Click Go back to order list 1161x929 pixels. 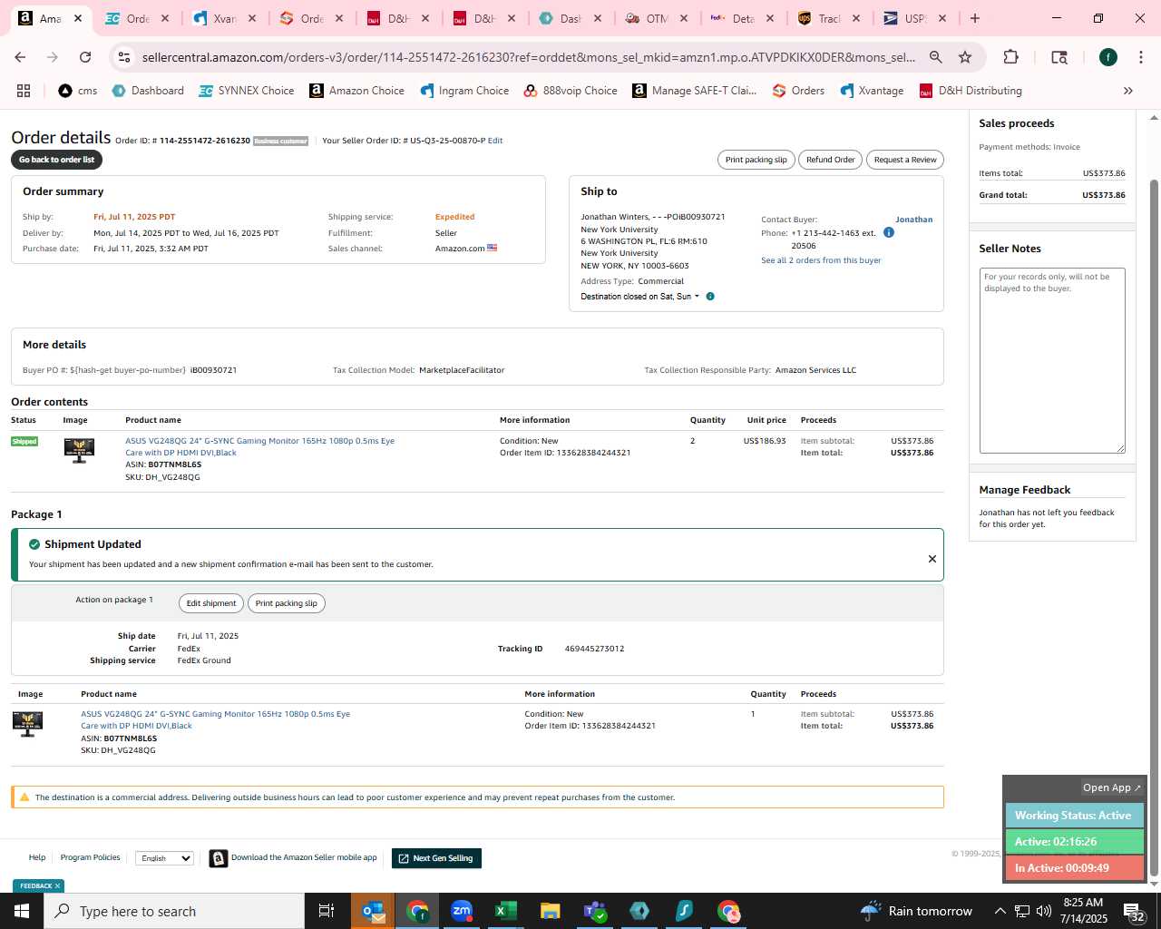coord(56,160)
